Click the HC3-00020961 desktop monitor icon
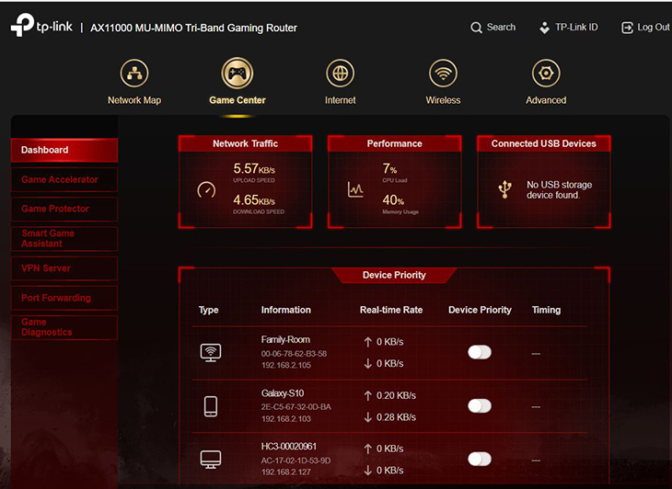The image size is (672, 489). tap(211, 460)
